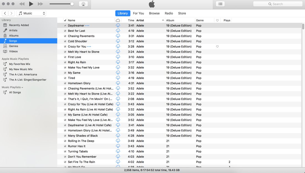The width and height of the screenshot is (305, 173).
Task: Open the Music media type dropdown
Action: pos(31,13)
